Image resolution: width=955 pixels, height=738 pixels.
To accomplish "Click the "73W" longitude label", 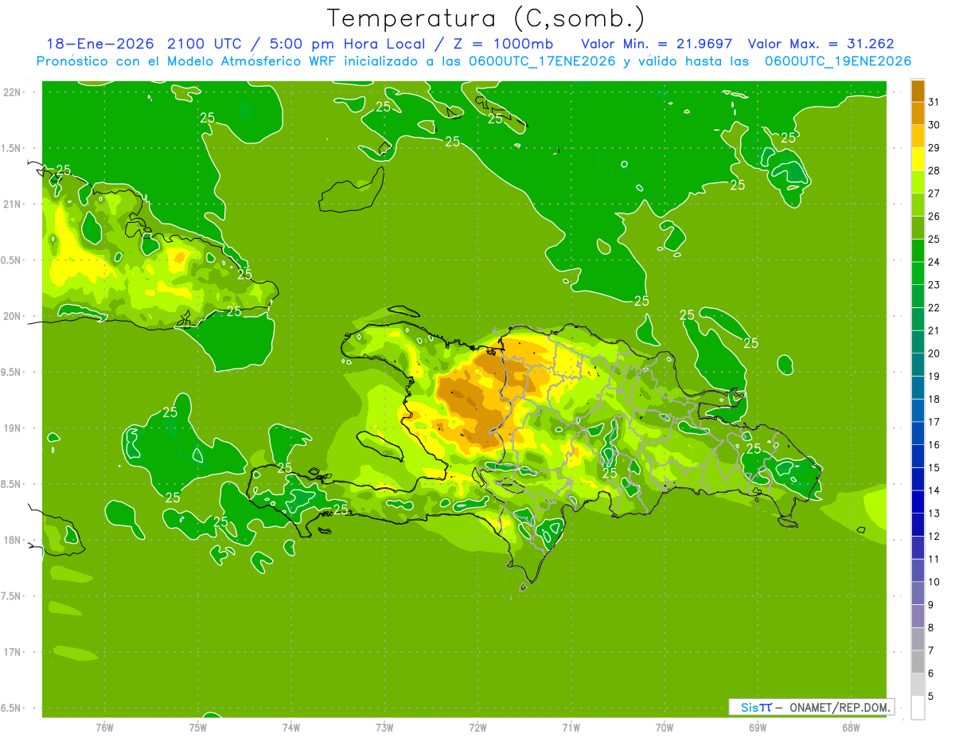I will (384, 728).
